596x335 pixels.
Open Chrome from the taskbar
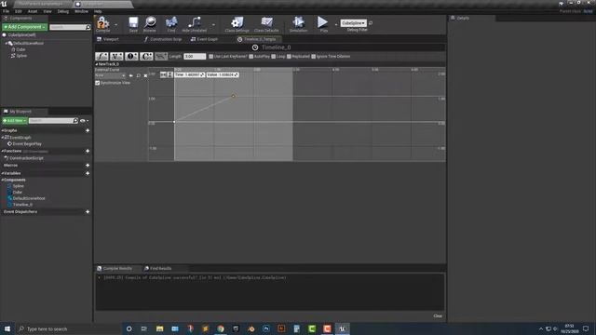pyautogui.click(x=221, y=328)
